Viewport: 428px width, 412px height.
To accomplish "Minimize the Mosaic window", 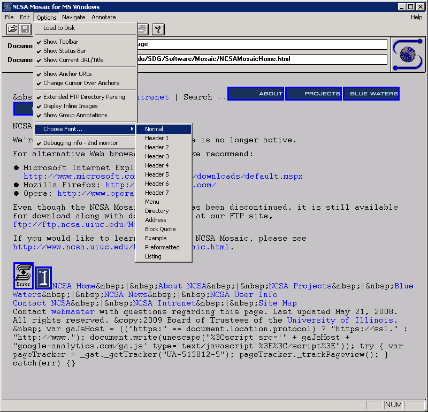I will (x=402, y=6).
